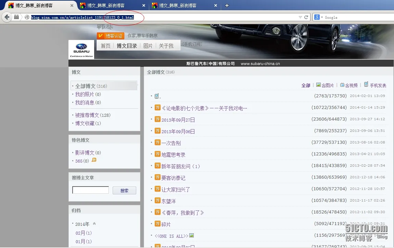Open 让大家扫兴了 article
The image size is (394, 248).
176,190
